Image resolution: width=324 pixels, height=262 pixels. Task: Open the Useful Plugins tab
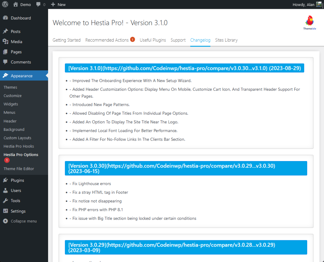[x=153, y=40]
